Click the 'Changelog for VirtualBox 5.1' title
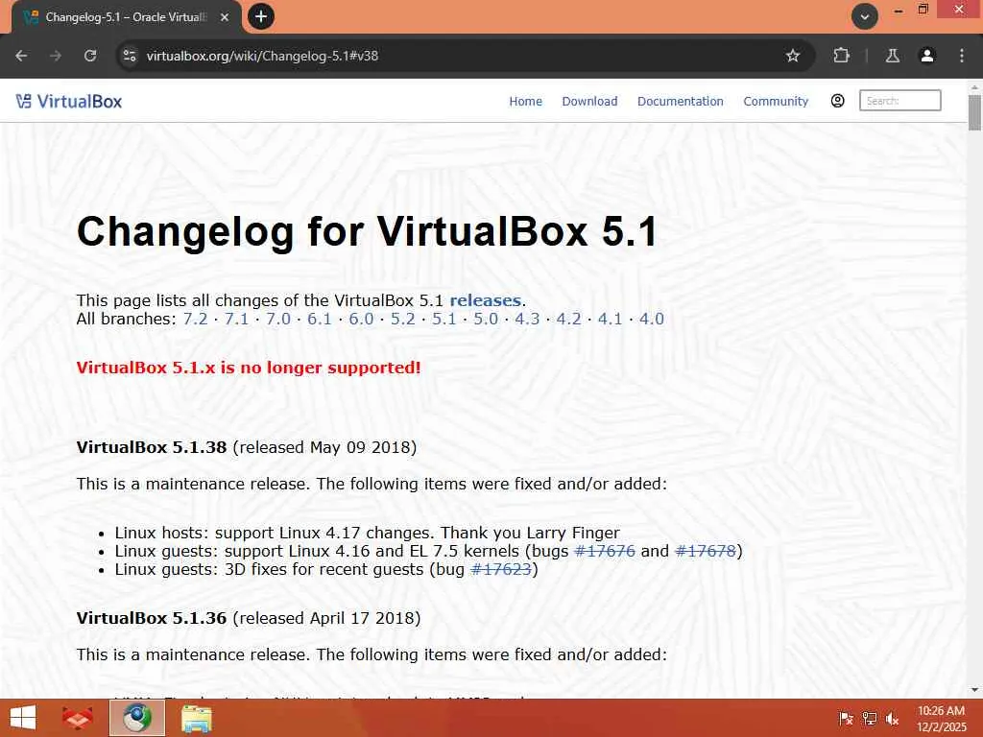This screenshot has height=737, width=983. (367, 231)
